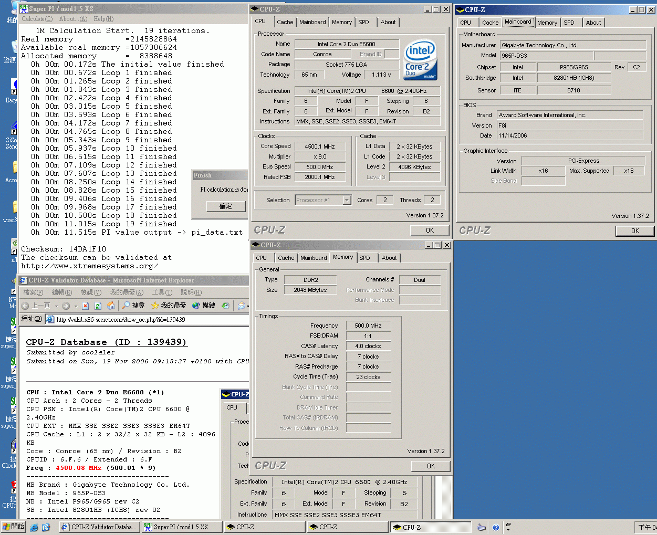
Task: Click the system tray clock
Action: click(x=646, y=527)
